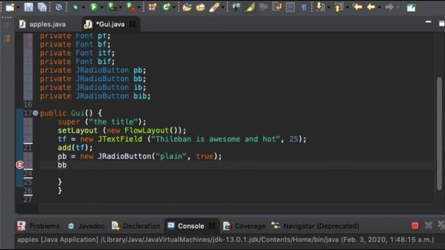
Task: Click the Run External Tools icon
Action: coord(131,7)
